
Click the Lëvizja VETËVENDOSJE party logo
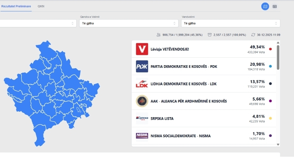142,49
